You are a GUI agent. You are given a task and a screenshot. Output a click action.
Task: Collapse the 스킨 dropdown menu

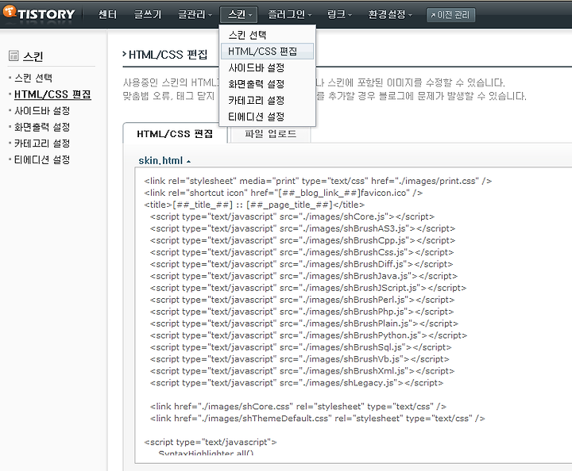tap(239, 14)
